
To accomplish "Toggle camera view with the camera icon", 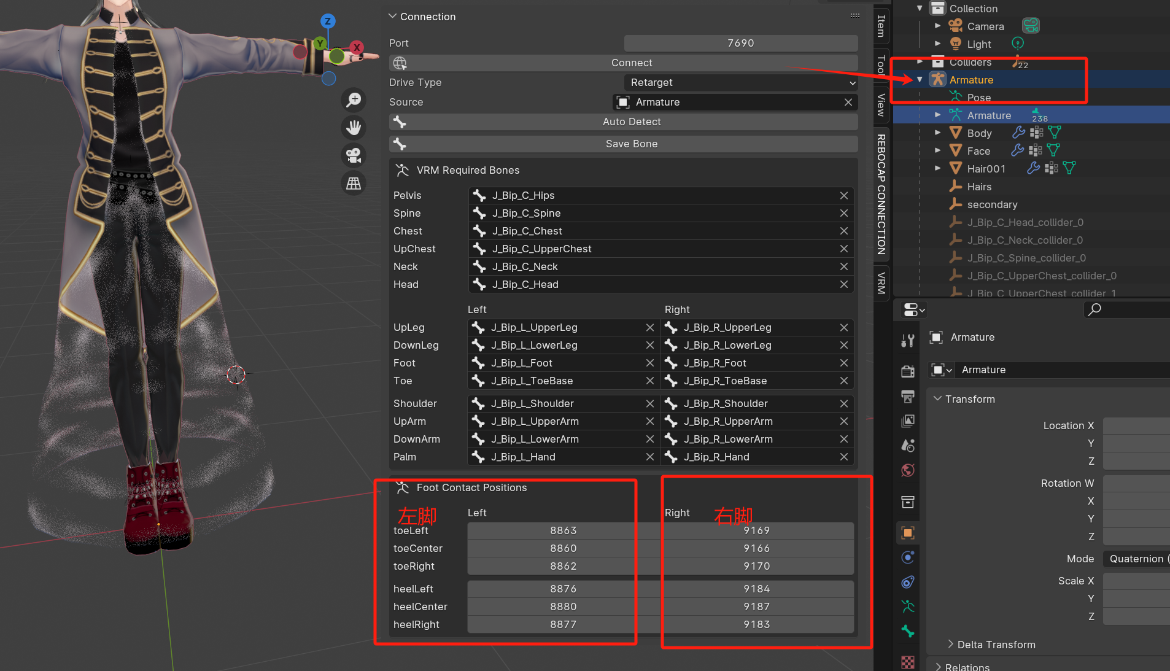I will pos(354,155).
